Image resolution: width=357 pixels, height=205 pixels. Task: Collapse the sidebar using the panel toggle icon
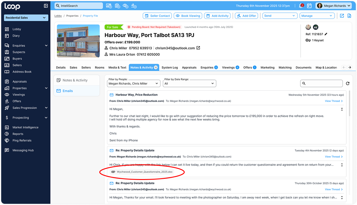46,6
